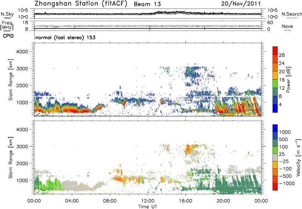Select the 'Beam 13' label
Image resolution: width=302 pixels, height=209 pixels.
147,4
